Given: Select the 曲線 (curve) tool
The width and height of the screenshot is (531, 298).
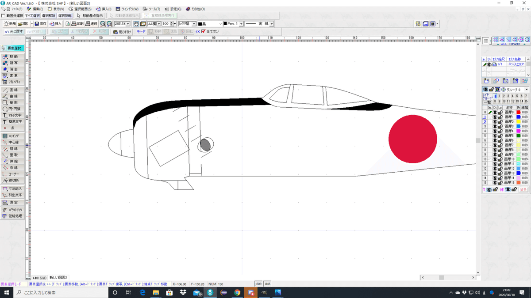Looking at the screenshot, I should [13, 96].
